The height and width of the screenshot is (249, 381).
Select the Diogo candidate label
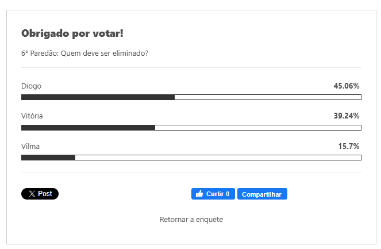coord(31,86)
